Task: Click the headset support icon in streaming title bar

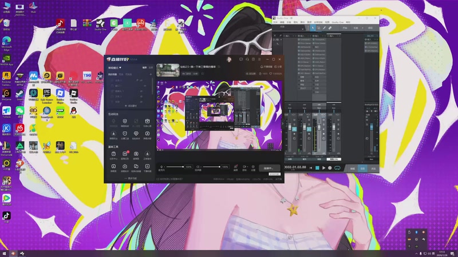Action: [x=247, y=59]
